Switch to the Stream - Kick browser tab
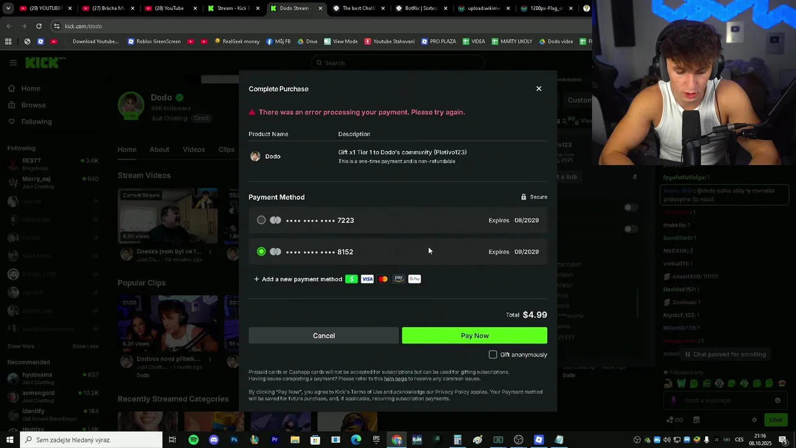Viewport: 796px width, 448px height. tap(233, 9)
